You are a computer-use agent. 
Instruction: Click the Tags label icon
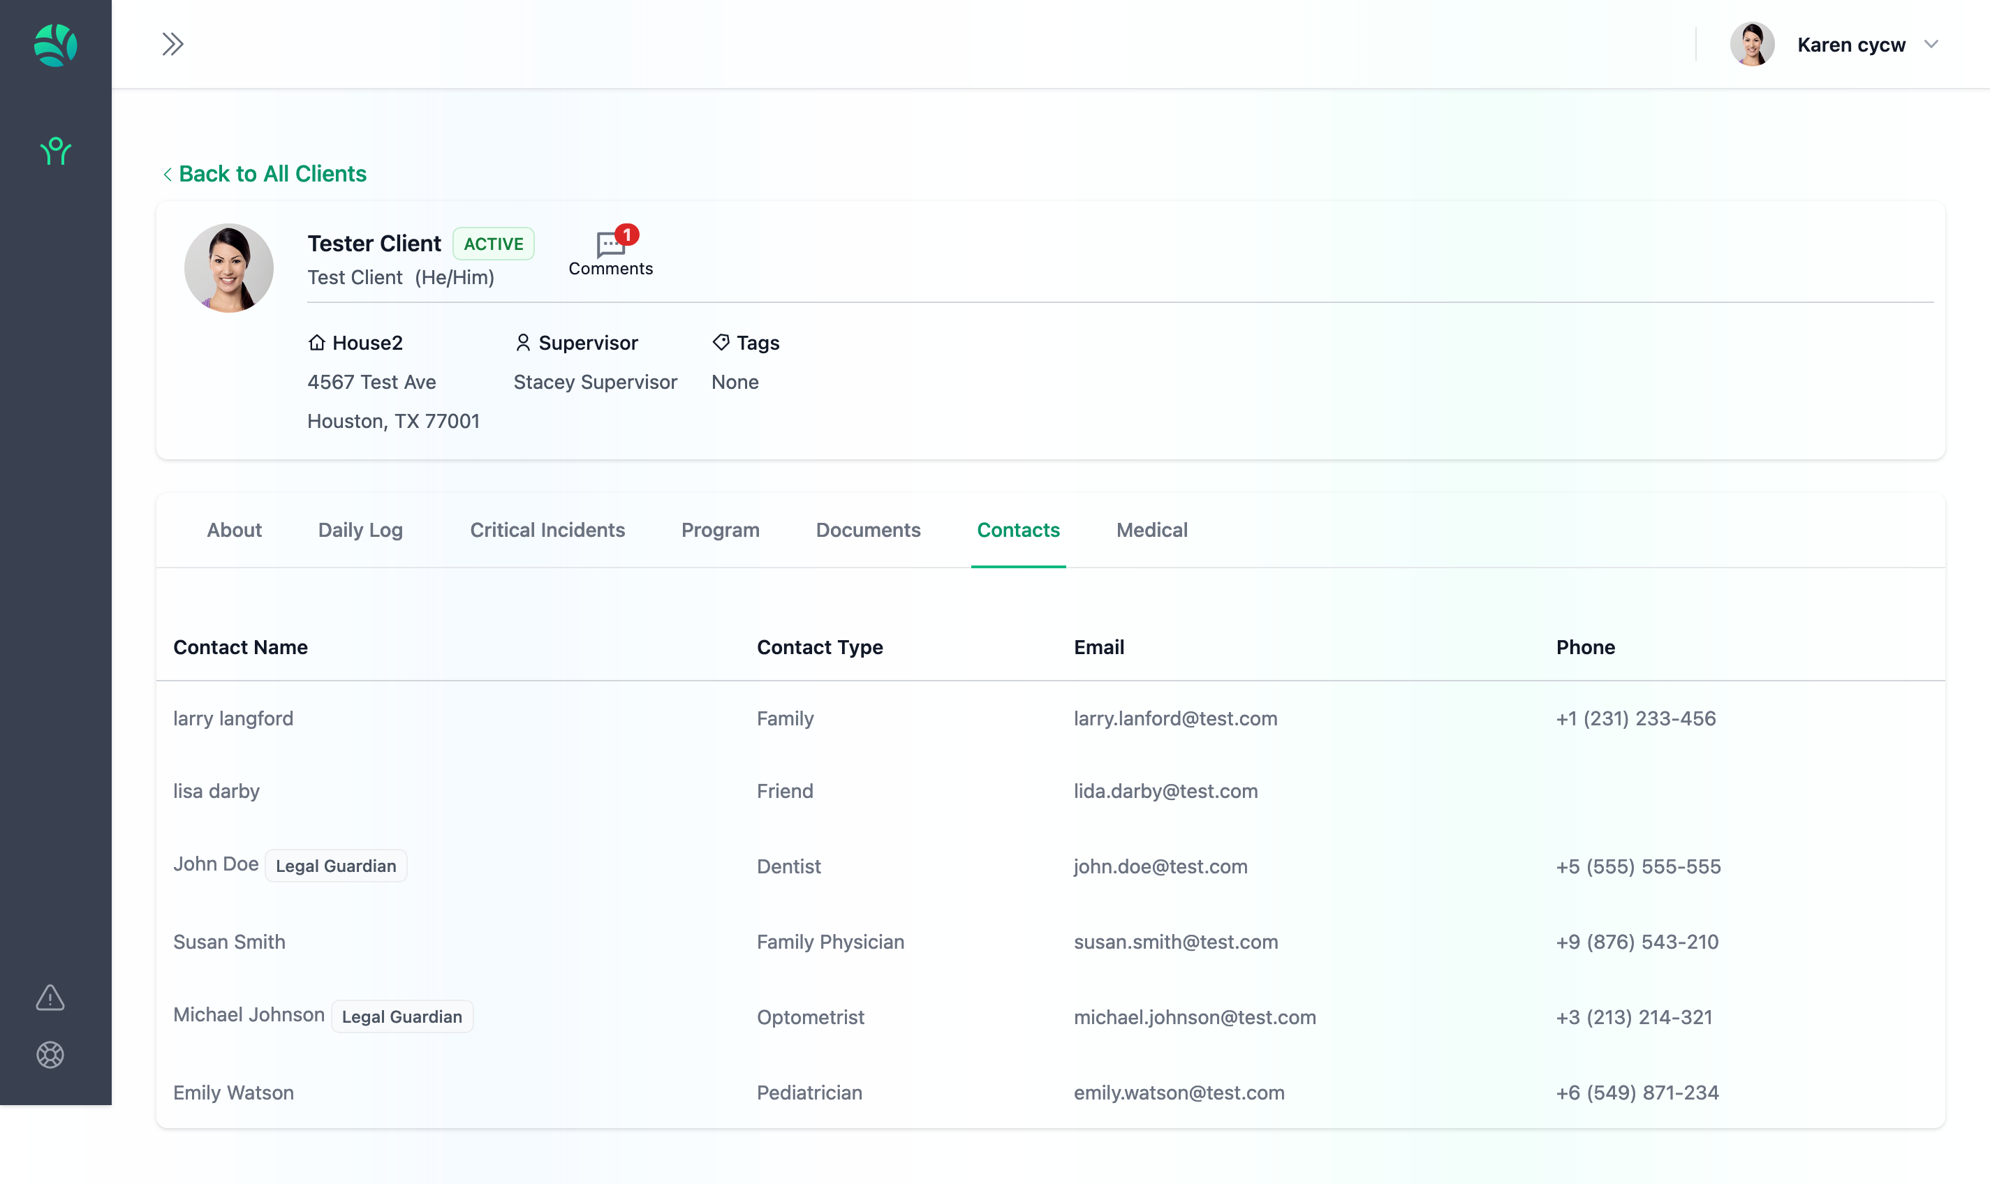click(721, 343)
